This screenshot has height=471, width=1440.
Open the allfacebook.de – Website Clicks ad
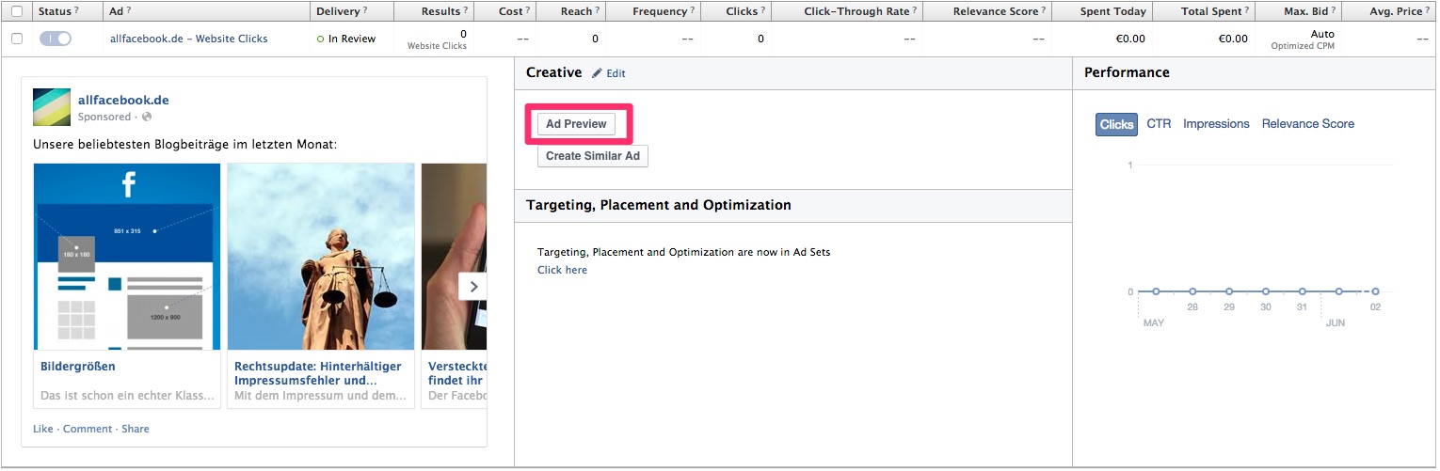[188, 39]
